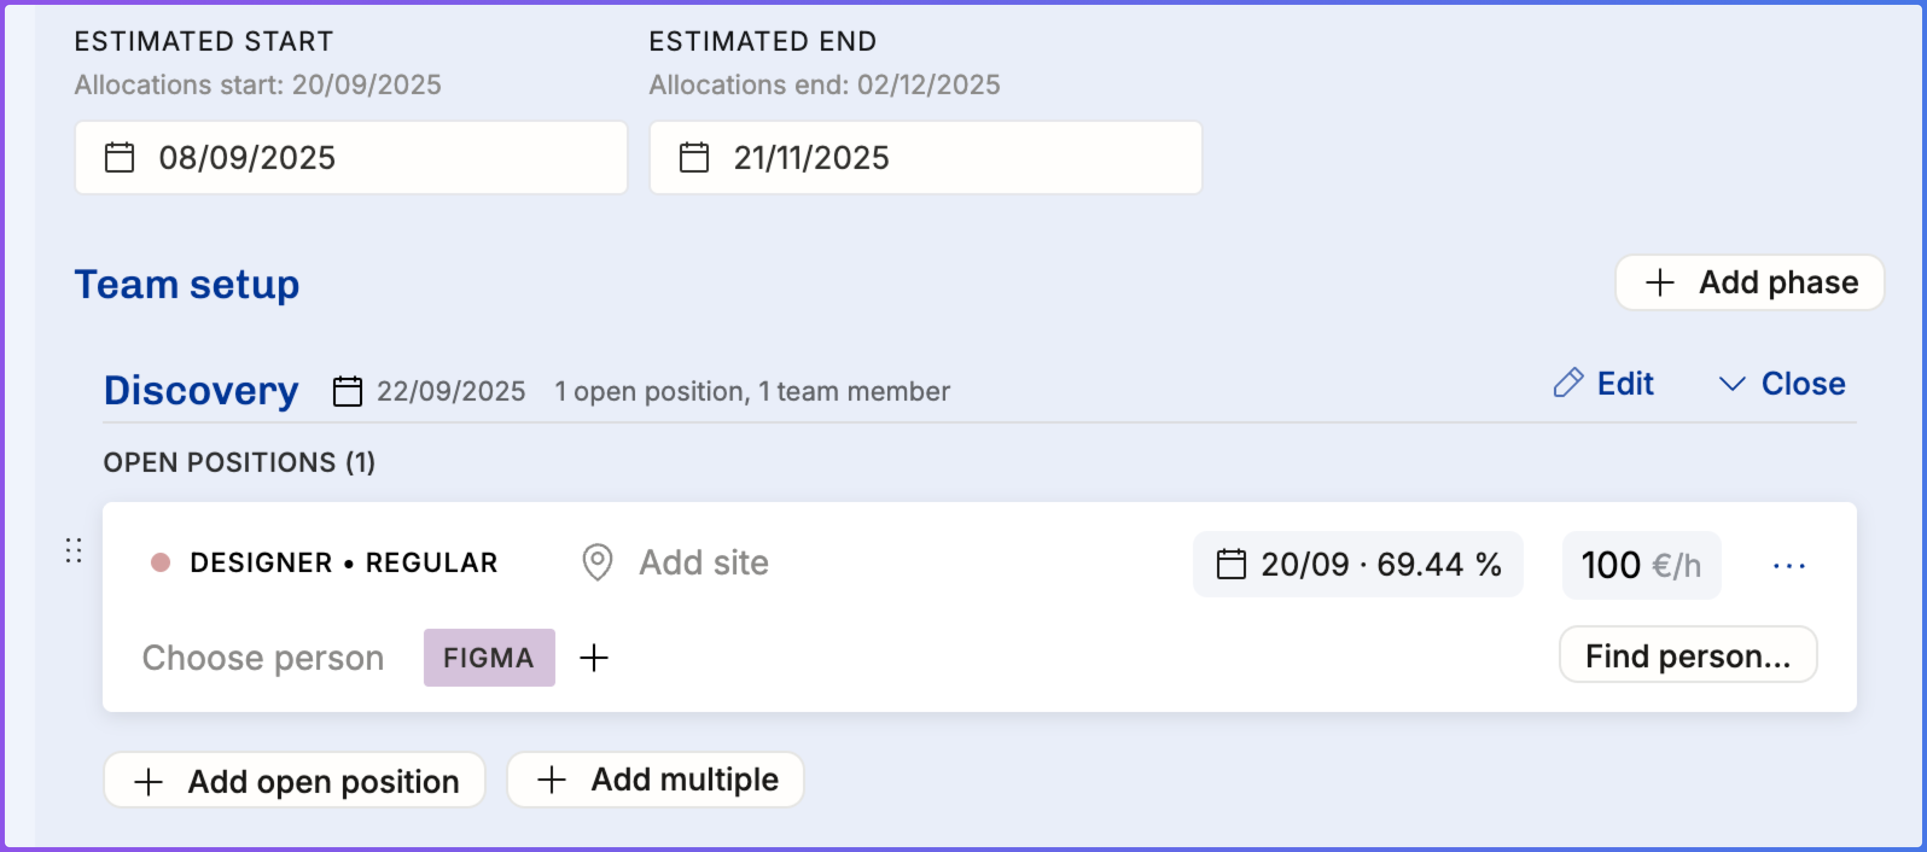Viewport: 1927px width, 852px height.
Task: Open the three-dot menu for Designer position
Action: click(1789, 566)
